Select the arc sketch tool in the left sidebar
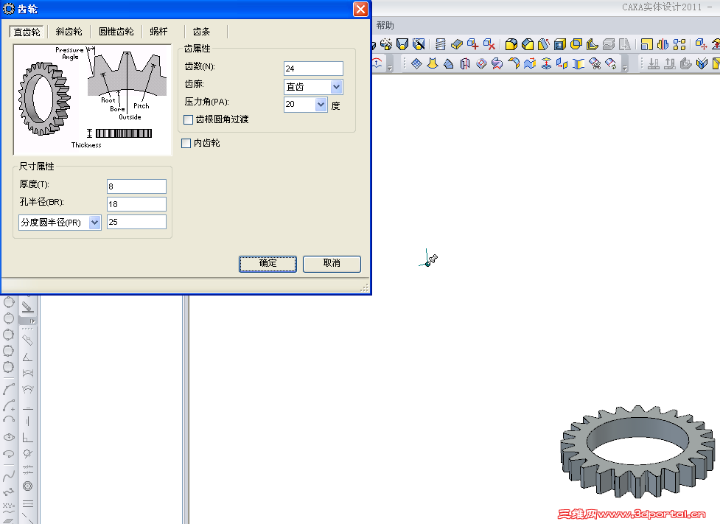 click(x=9, y=388)
